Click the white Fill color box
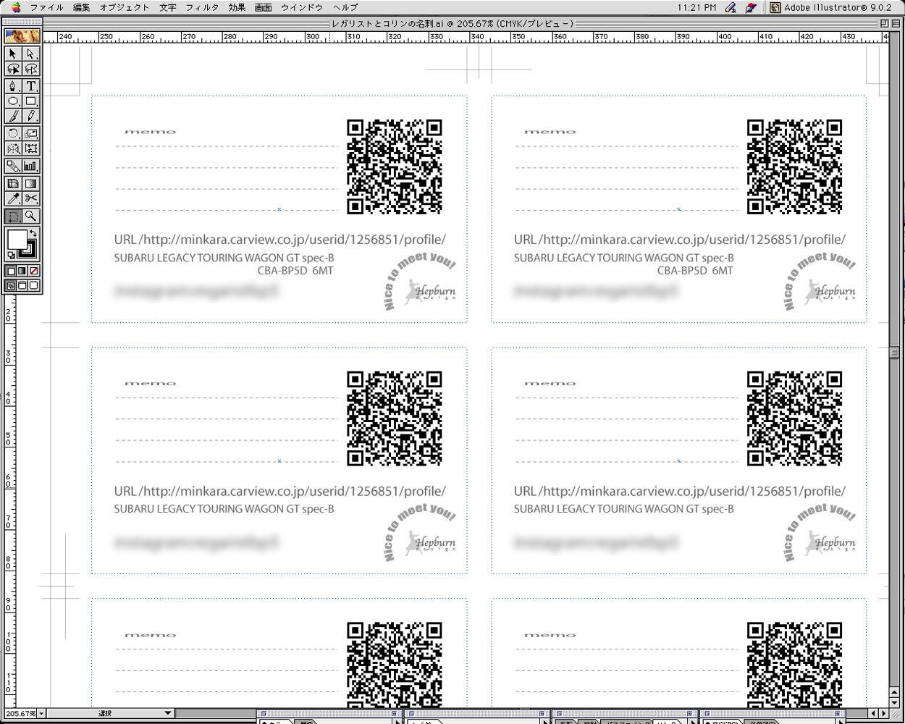The image size is (905, 724). click(x=17, y=239)
